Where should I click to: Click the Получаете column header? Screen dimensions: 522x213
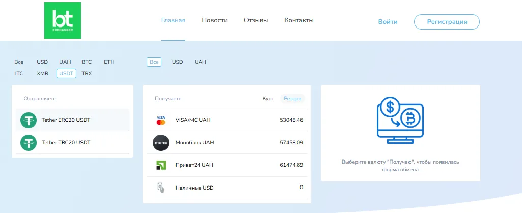tap(168, 99)
